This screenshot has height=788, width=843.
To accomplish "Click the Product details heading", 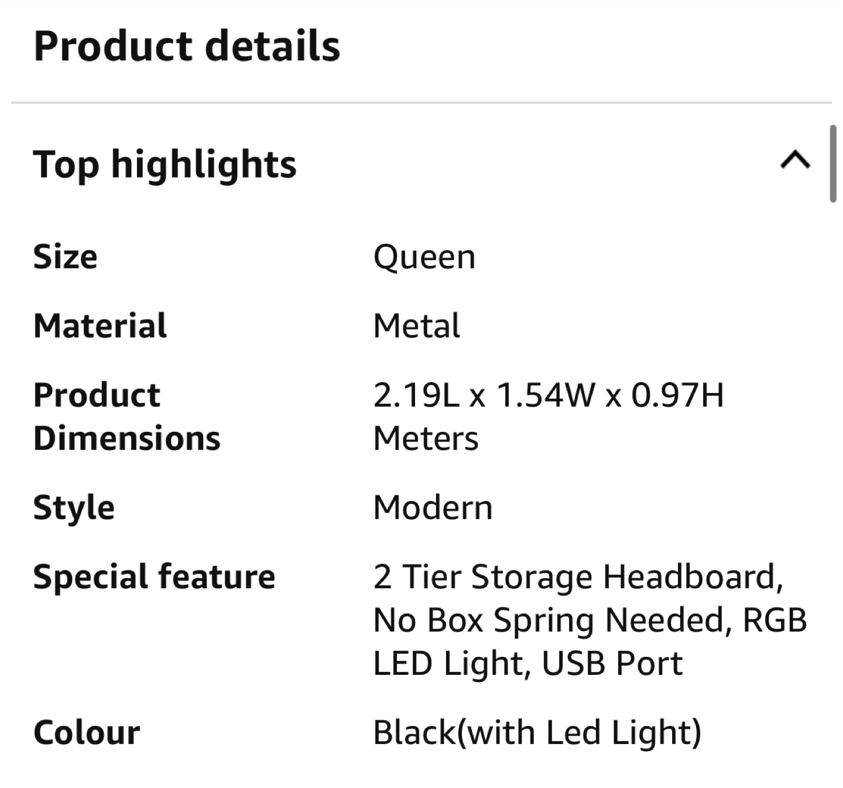I will coord(187,46).
